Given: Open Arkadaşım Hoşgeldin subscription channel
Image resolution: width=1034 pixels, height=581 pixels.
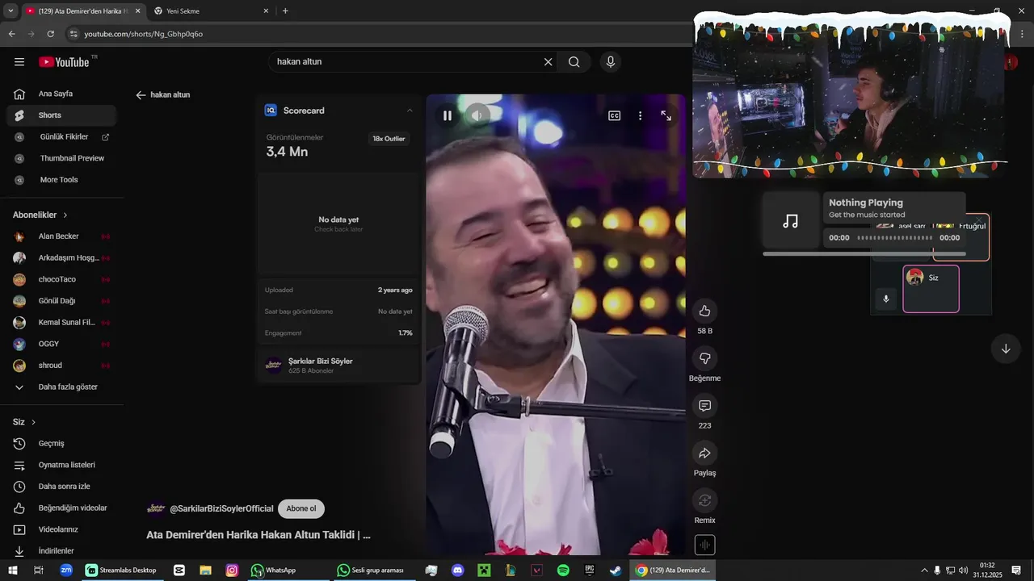Looking at the screenshot, I should [61, 258].
